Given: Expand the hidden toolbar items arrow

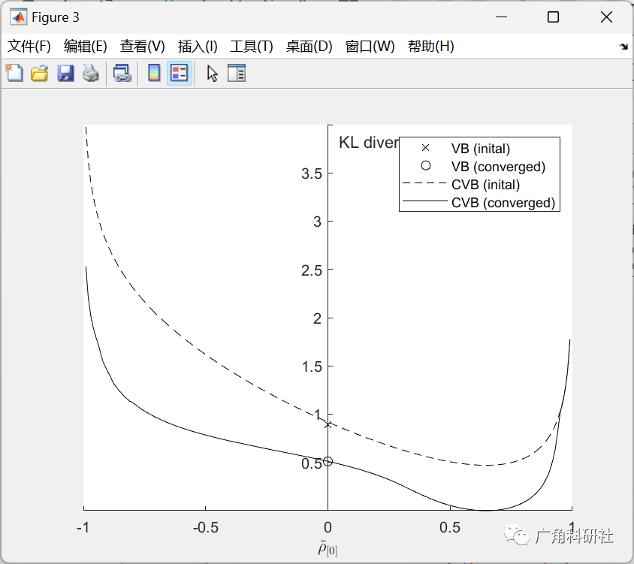Looking at the screenshot, I should point(624,46).
